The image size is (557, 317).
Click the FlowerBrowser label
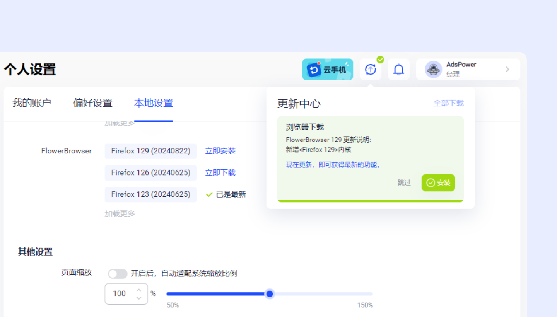tap(67, 151)
